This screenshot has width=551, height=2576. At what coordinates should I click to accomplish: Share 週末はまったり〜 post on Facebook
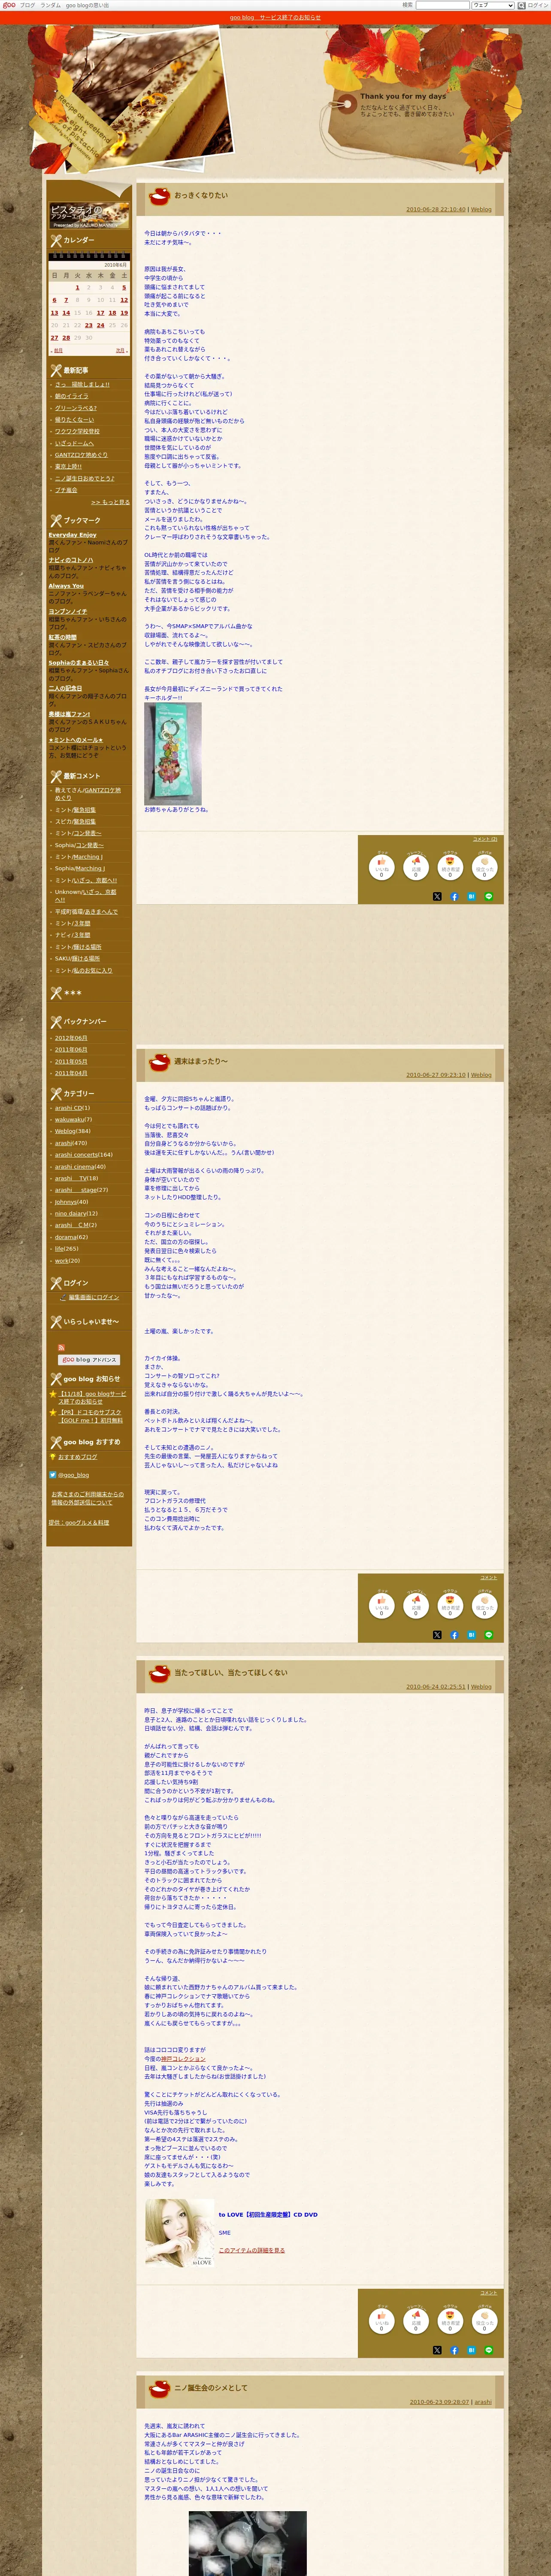pos(454,1635)
